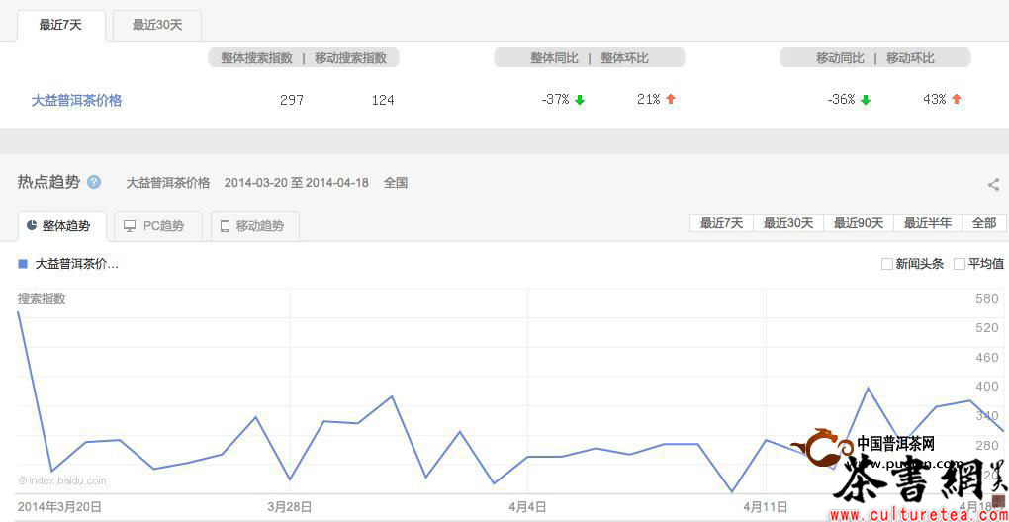Enable the 新闻头条 checkbox
This screenshot has width=1009, height=522.
tap(886, 264)
